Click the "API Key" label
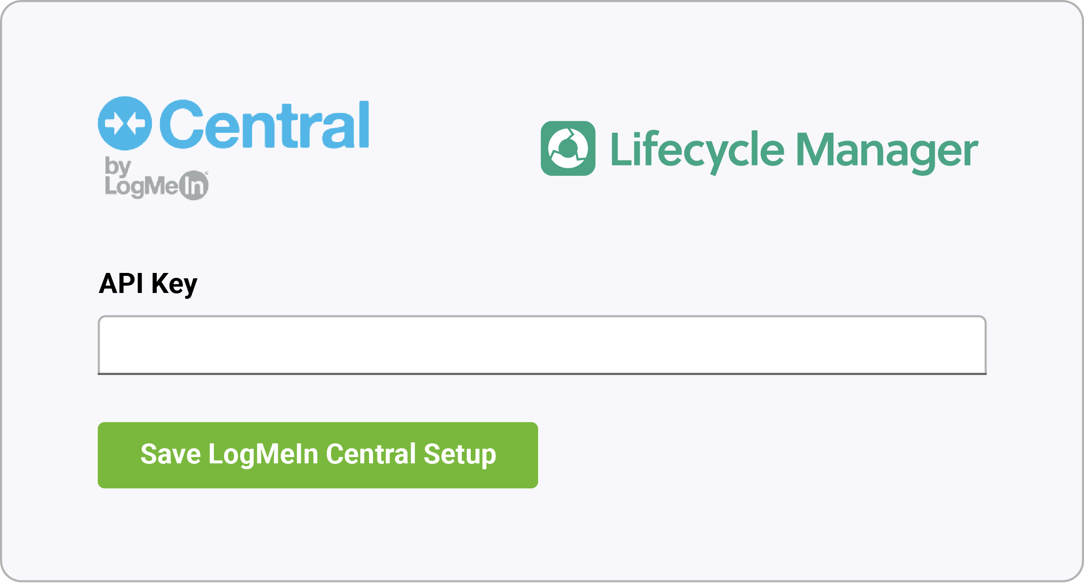Viewport: 1084px width, 583px height. (x=148, y=283)
